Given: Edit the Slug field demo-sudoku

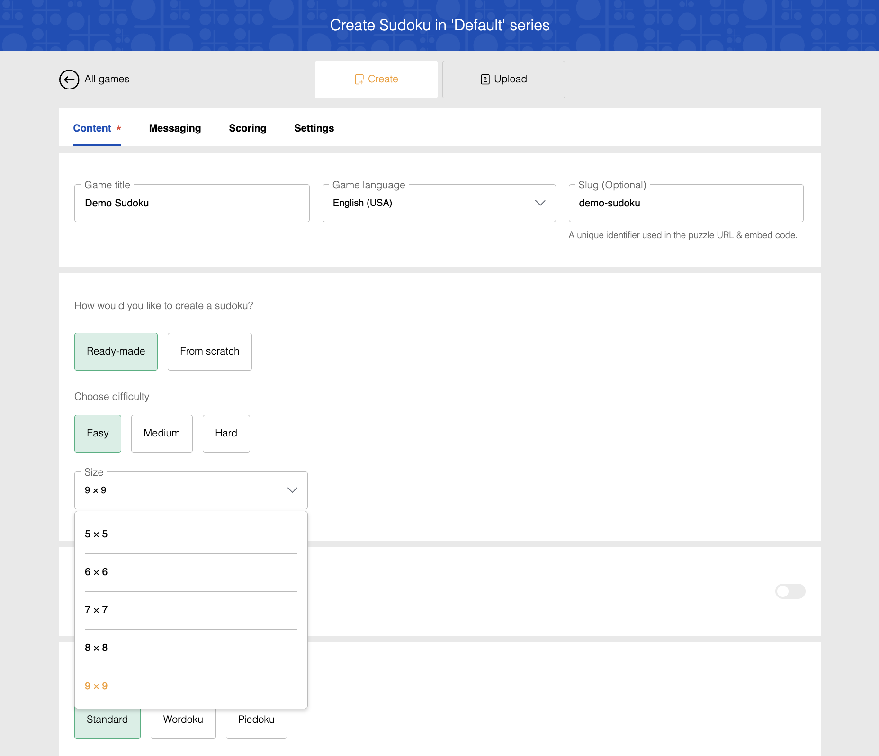Looking at the screenshot, I should [x=686, y=203].
